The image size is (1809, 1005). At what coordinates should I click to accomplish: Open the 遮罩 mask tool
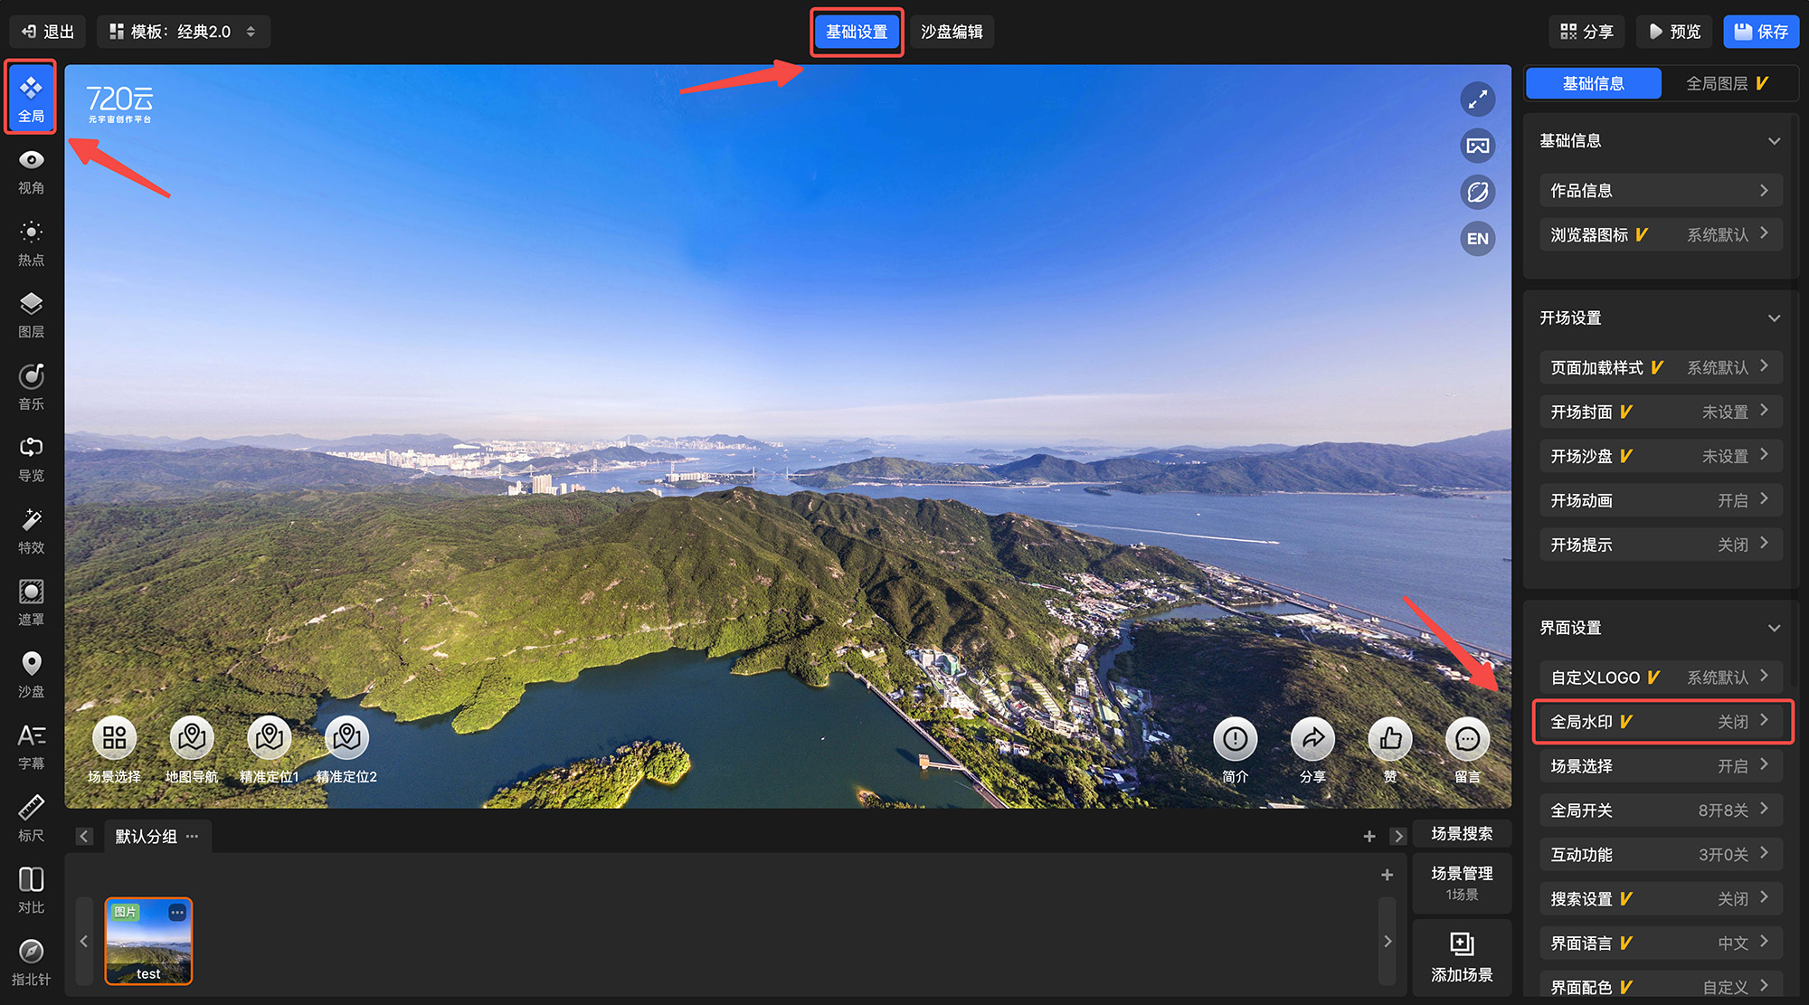[31, 602]
